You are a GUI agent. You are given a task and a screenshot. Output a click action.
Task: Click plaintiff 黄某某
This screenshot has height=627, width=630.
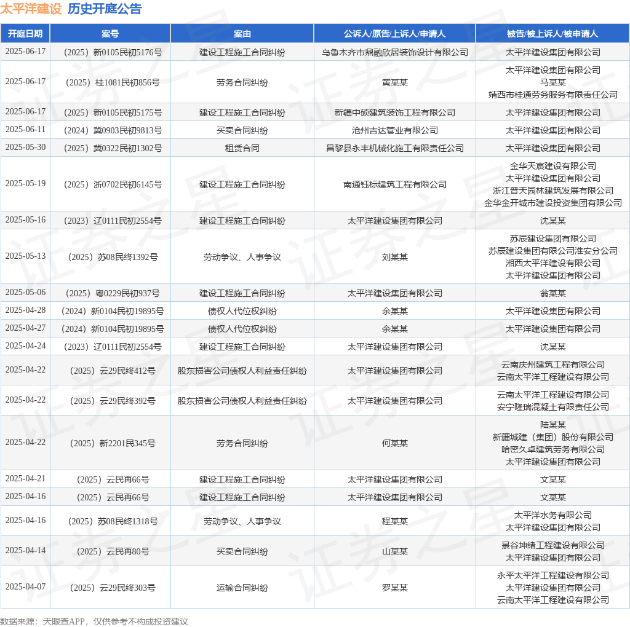click(x=394, y=82)
